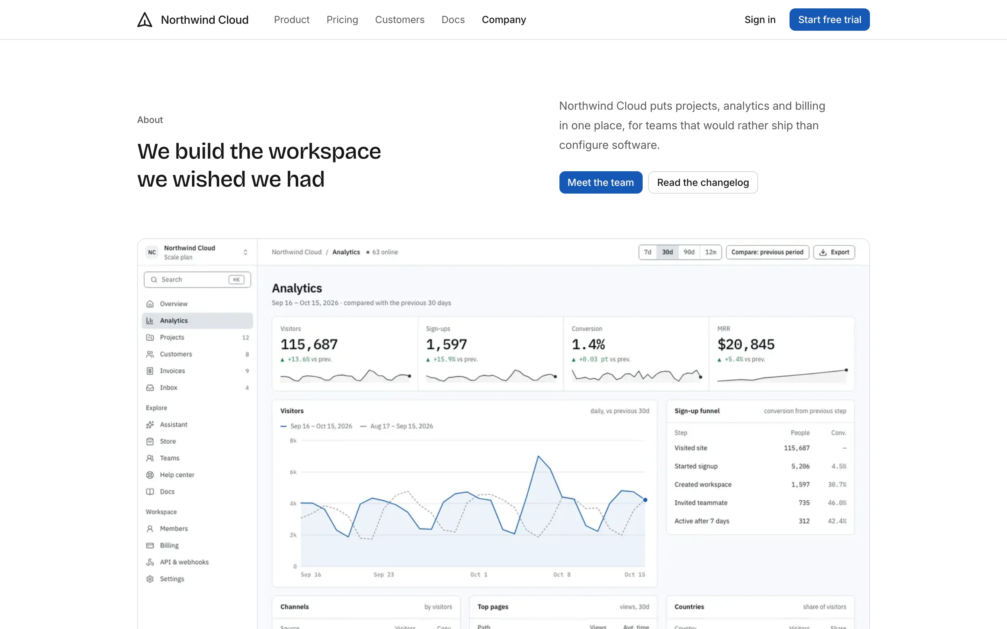The height and width of the screenshot is (629, 1007).
Task: Click the Start free trial button
Action: (x=829, y=20)
